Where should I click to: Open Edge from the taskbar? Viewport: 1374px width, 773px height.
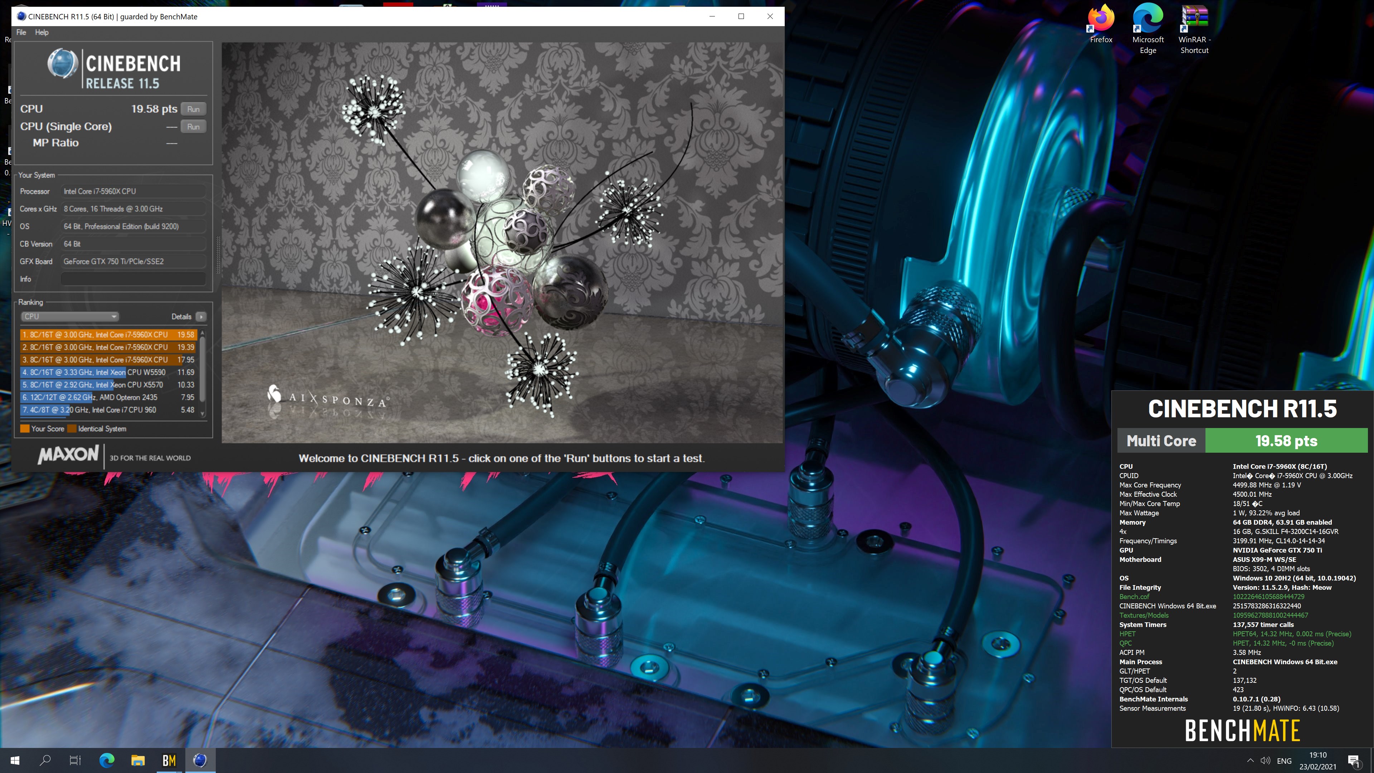click(x=107, y=760)
